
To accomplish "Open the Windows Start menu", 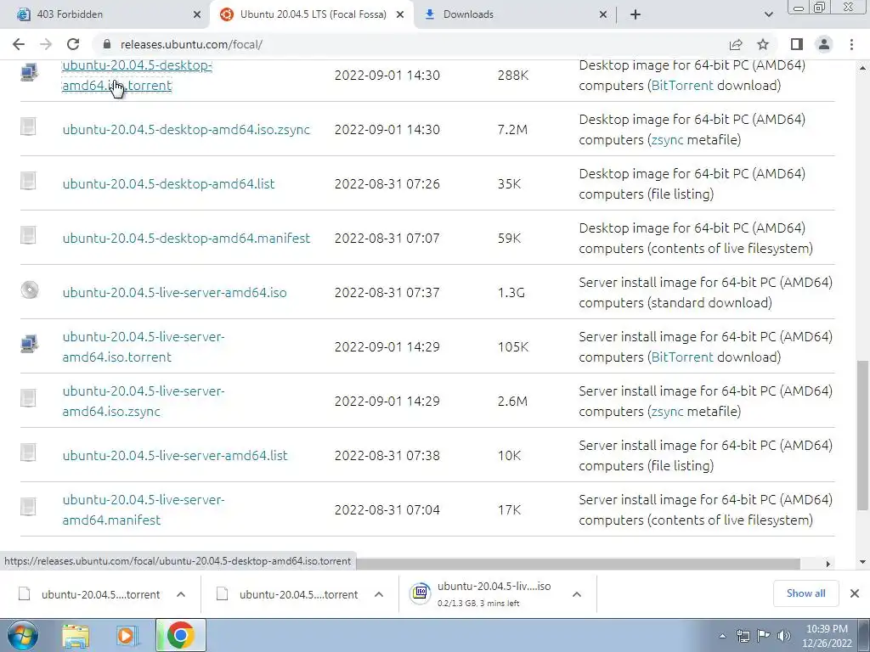I will (23, 635).
